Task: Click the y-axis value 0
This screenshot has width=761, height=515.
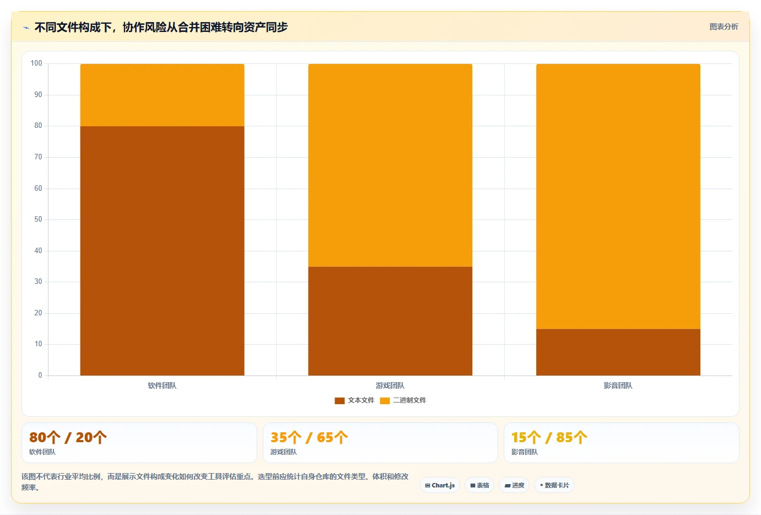Action: click(40, 375)
